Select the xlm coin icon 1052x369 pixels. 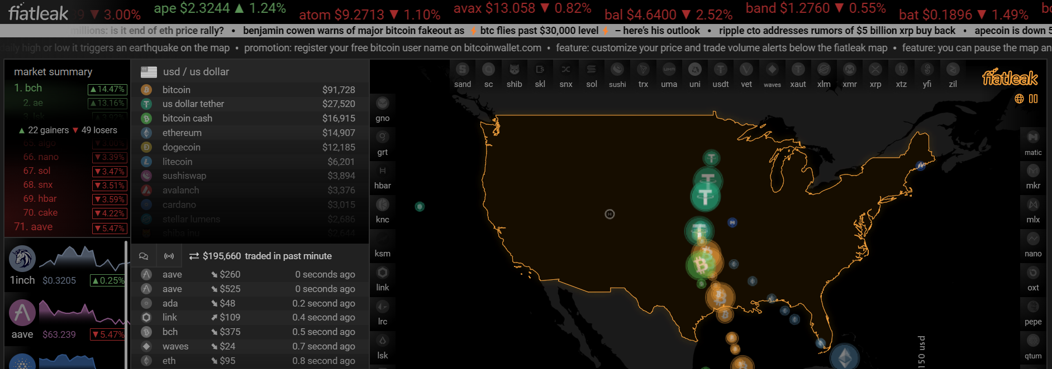pyautogui.click(x=823, y=70)
